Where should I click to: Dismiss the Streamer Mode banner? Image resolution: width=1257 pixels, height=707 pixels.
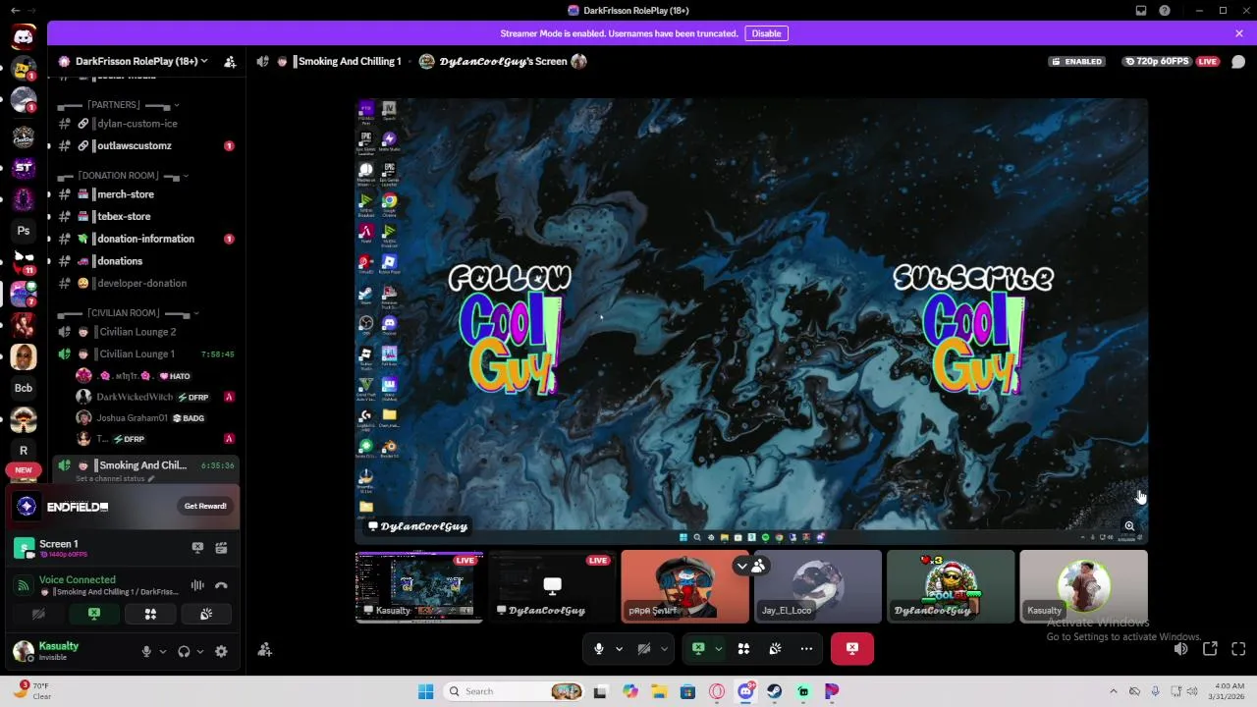[1239, 33]
